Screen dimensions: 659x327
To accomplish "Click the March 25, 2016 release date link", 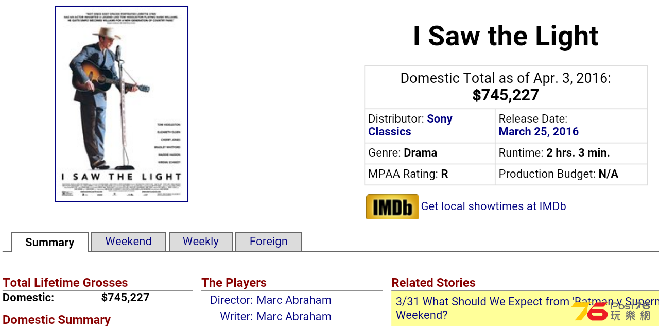I will click(539, 131).
